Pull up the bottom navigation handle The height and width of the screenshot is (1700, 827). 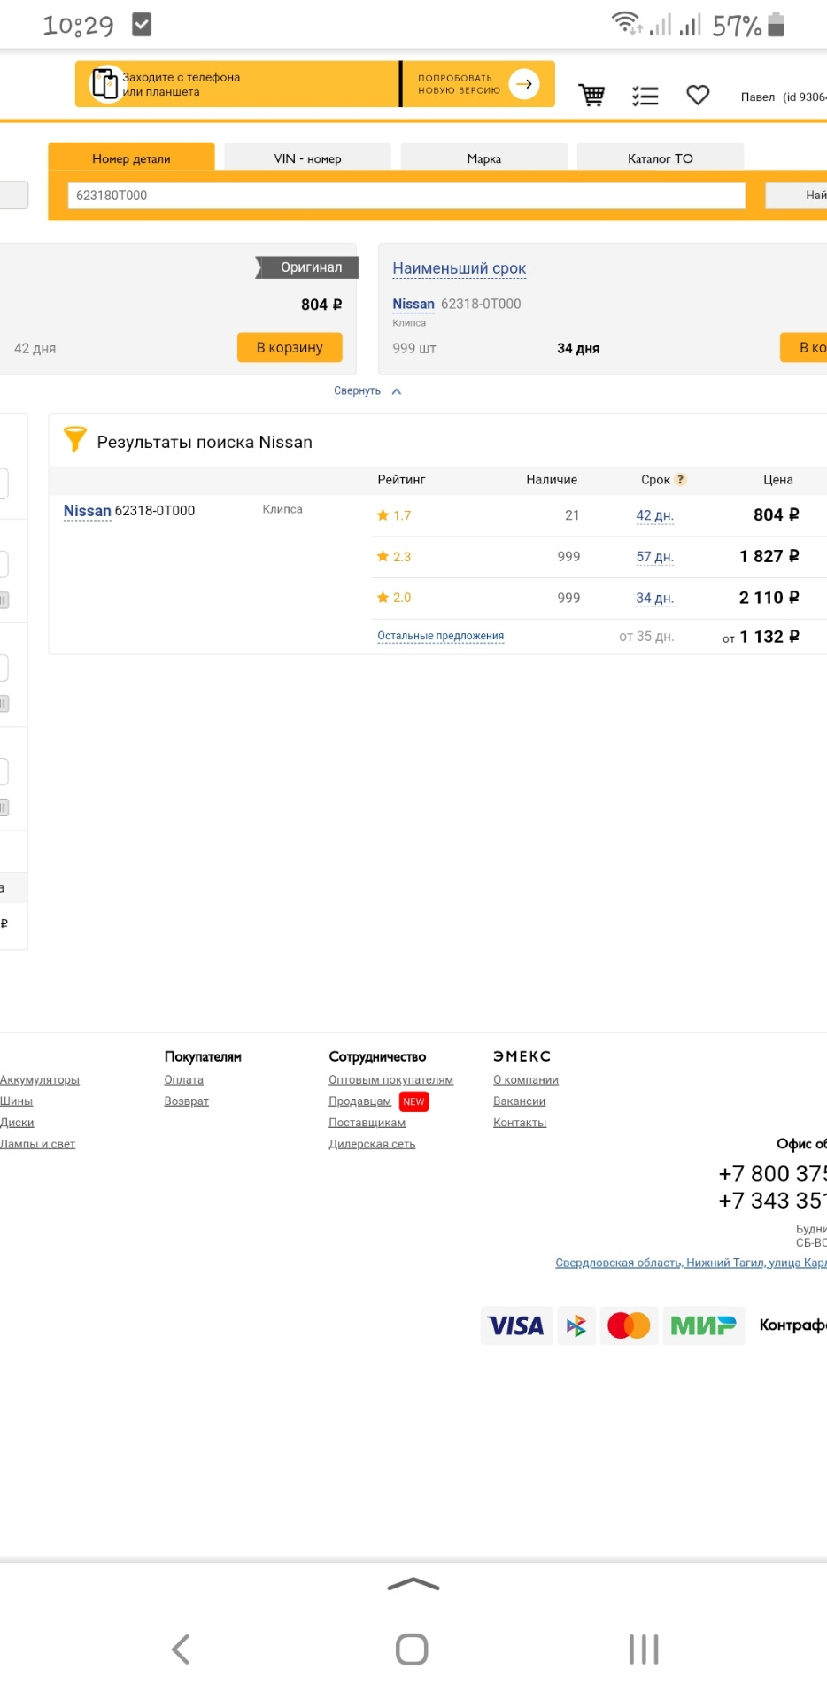[413, 1585]
